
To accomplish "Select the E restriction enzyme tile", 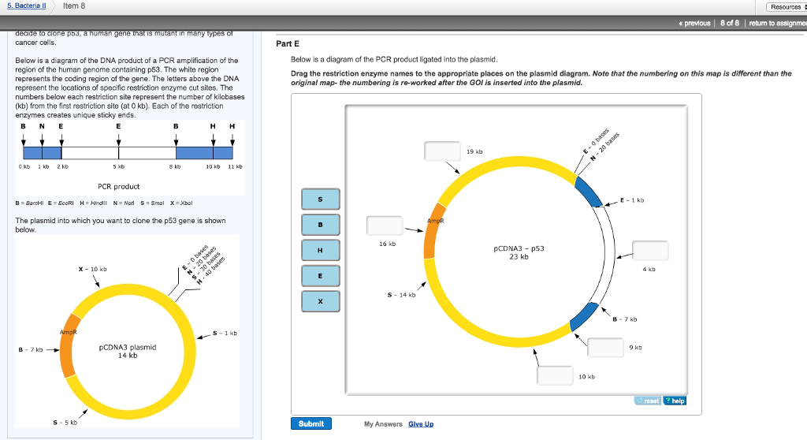I will point(320,276).
